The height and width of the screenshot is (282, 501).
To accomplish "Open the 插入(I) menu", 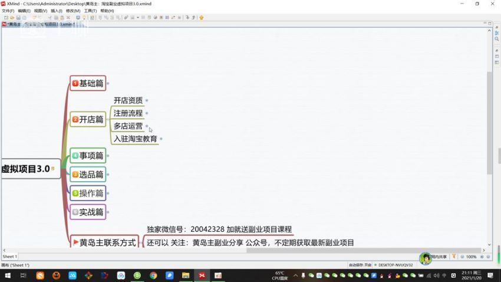I will [x=57, y=11].
